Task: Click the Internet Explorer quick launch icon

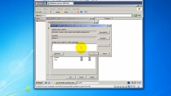Action: coord(46,83)
